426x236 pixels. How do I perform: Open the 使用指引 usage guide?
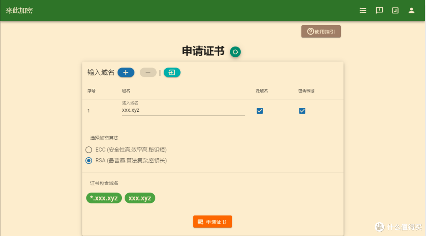[321, 31]
